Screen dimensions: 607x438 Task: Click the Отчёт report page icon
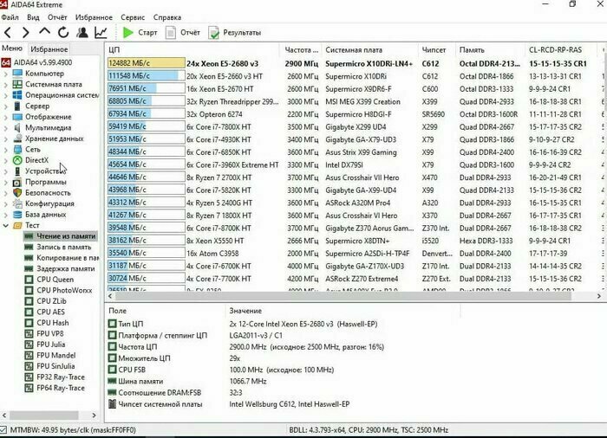170,33
